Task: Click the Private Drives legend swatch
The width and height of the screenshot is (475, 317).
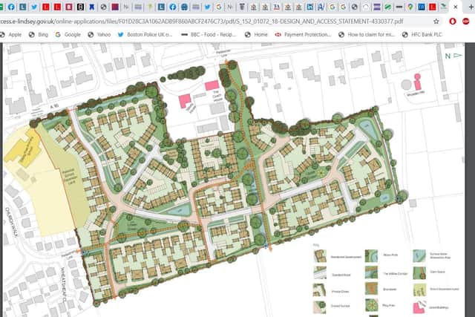Action: point(320,290)
